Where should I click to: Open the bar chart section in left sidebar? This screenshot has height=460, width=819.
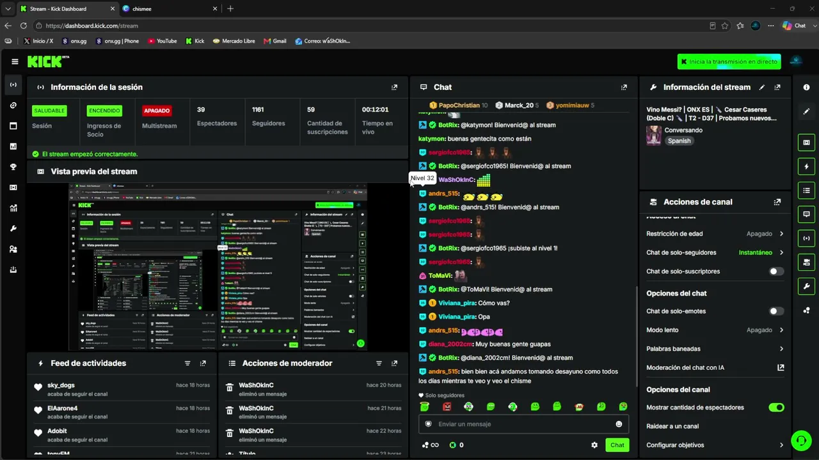pyautogui.click(x=13, y=146)
